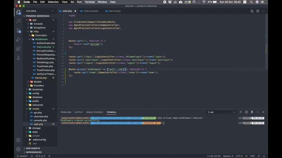The image size is (282, 158).
Task: Change language mode via PHP indicator
Action: 252,156
